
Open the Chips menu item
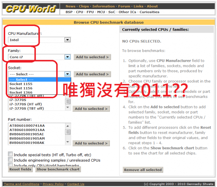(x=84, y=6)
